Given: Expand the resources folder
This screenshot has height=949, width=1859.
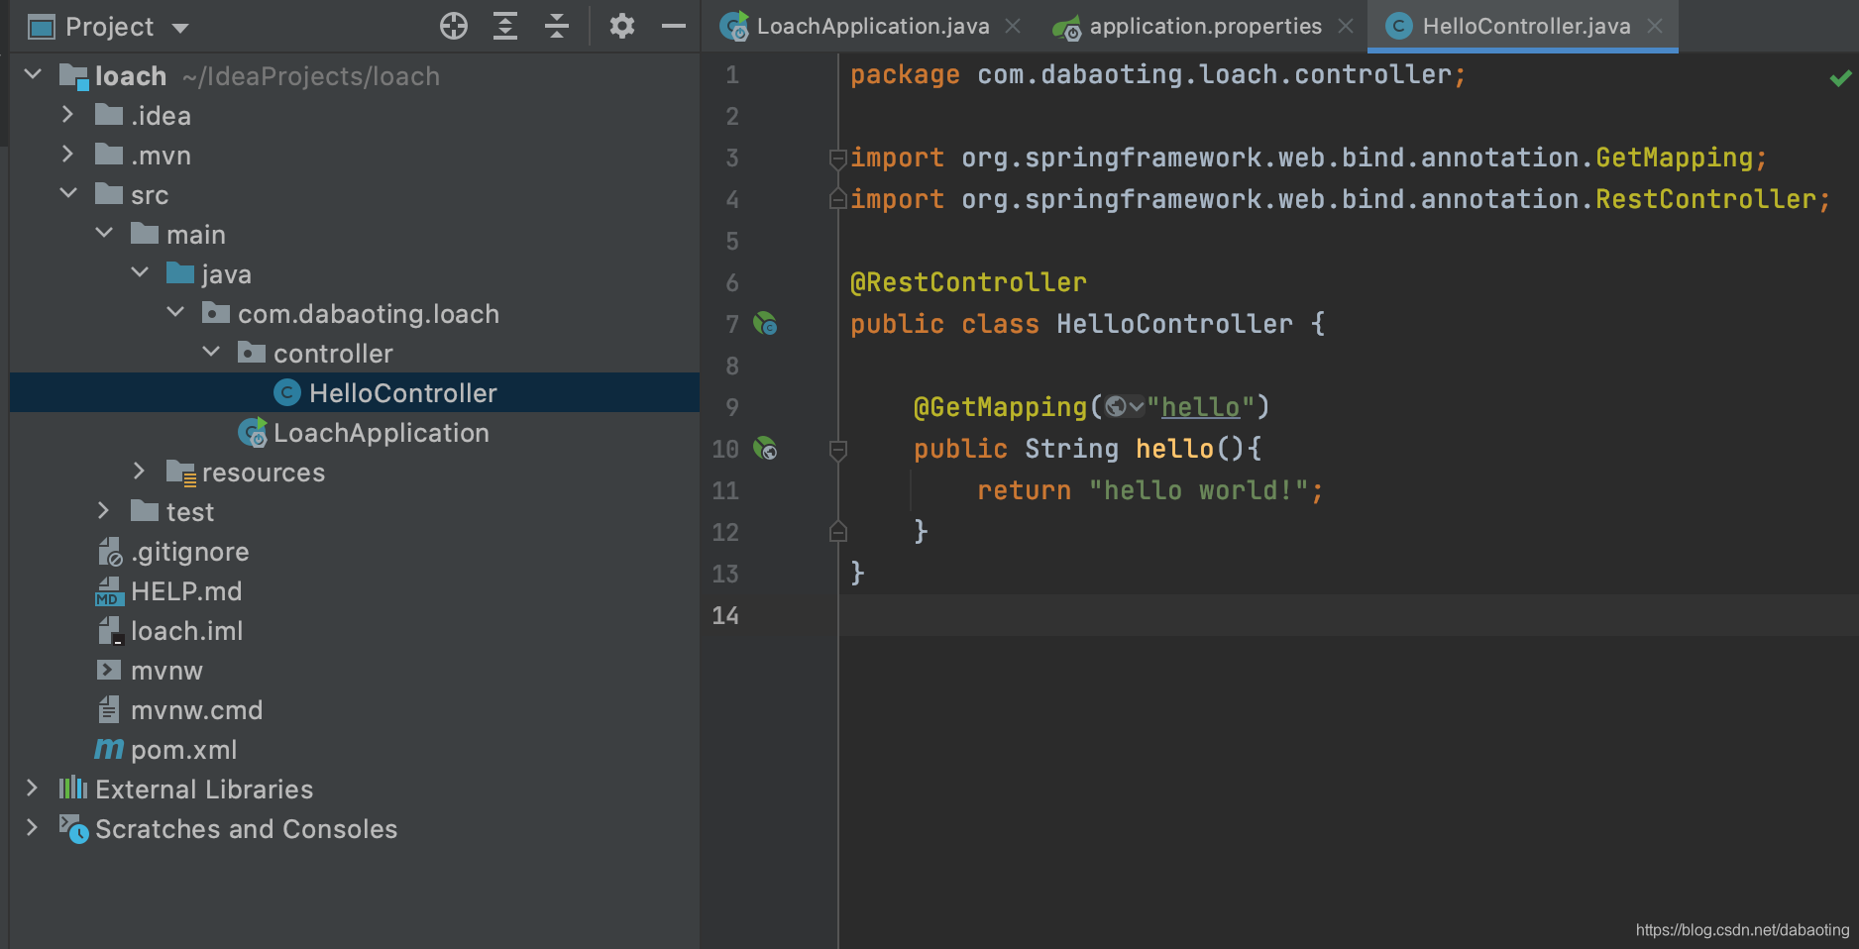Looking at the screenshot, I should point(139,471).
